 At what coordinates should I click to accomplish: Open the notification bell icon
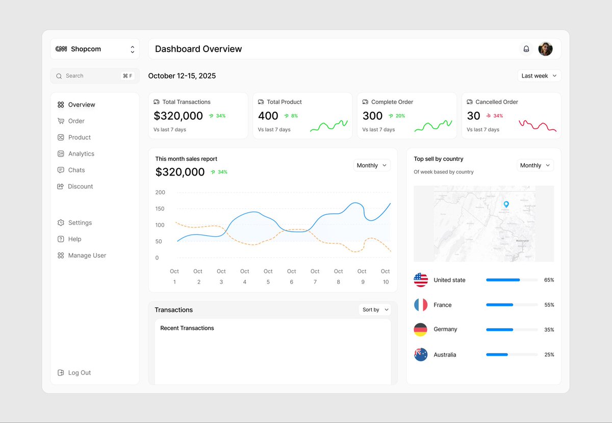526,48
